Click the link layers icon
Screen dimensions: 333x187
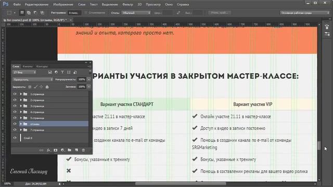(41, 150)
